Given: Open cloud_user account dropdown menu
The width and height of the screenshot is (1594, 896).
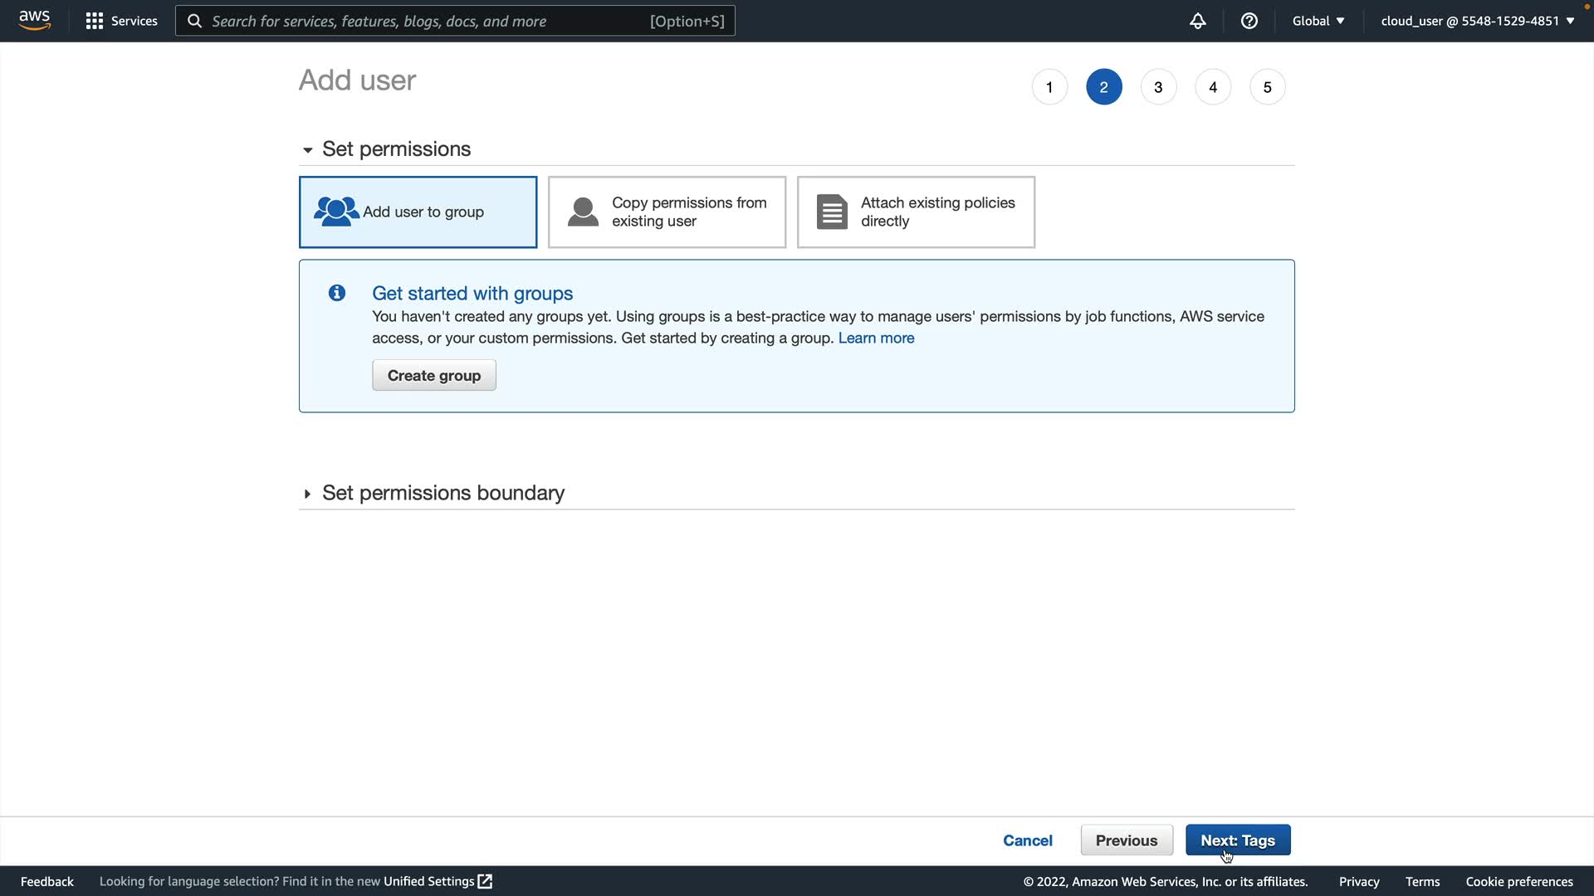Looking at the screenshot, I should [x=1477, y=21].
